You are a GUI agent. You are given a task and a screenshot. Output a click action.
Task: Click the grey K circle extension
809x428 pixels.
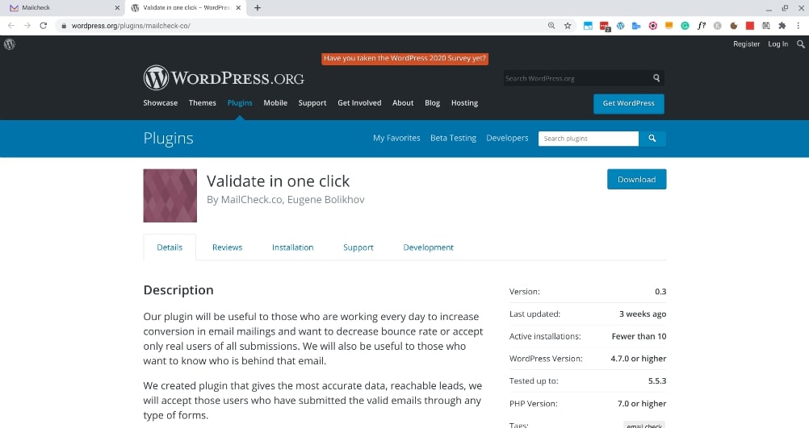717,25
